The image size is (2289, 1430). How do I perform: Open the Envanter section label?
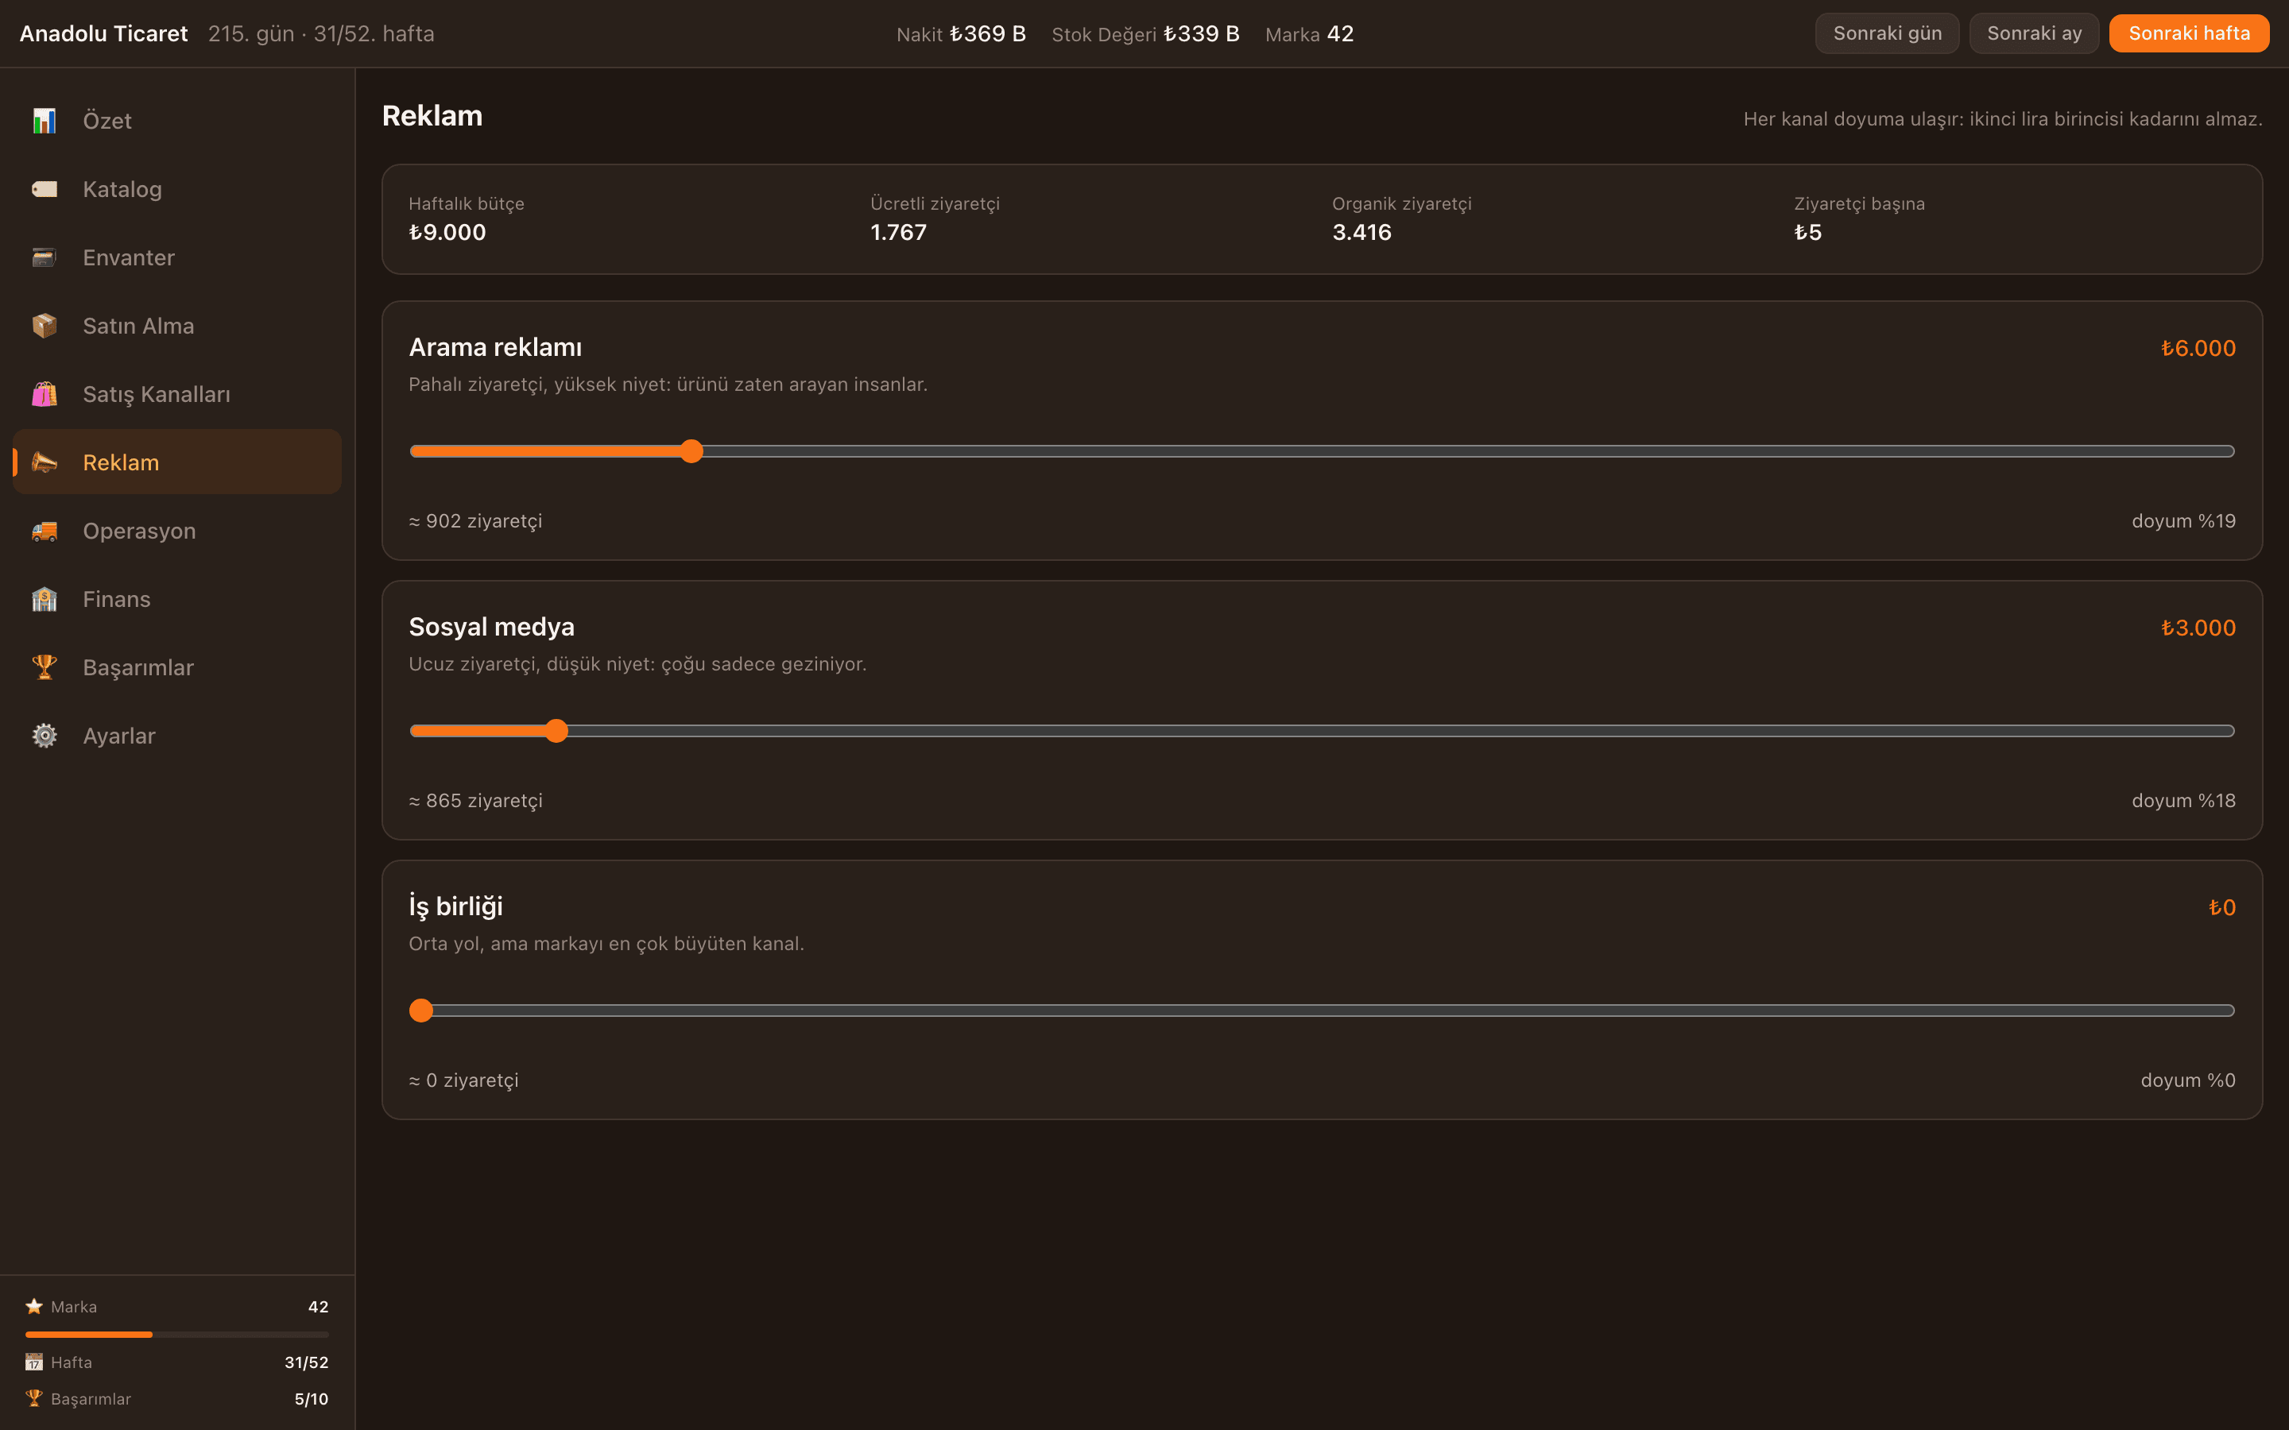click(129, 257)
